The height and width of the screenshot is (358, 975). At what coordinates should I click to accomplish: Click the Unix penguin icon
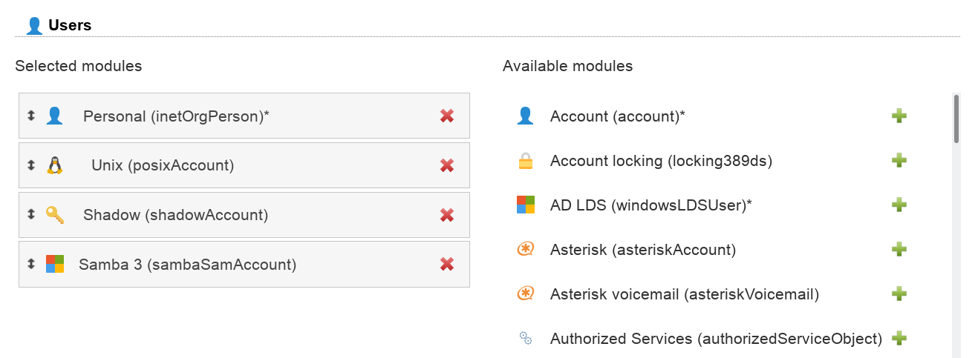(x=55, y=165)
